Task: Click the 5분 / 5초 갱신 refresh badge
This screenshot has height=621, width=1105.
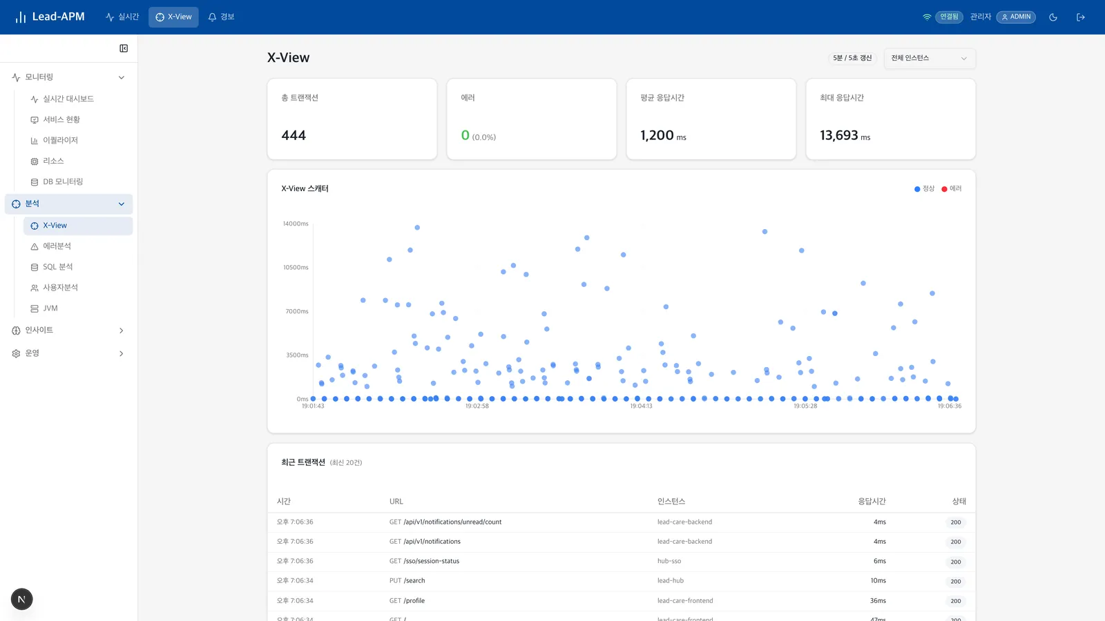Action: pyautogui.click(x=852, y=58)
